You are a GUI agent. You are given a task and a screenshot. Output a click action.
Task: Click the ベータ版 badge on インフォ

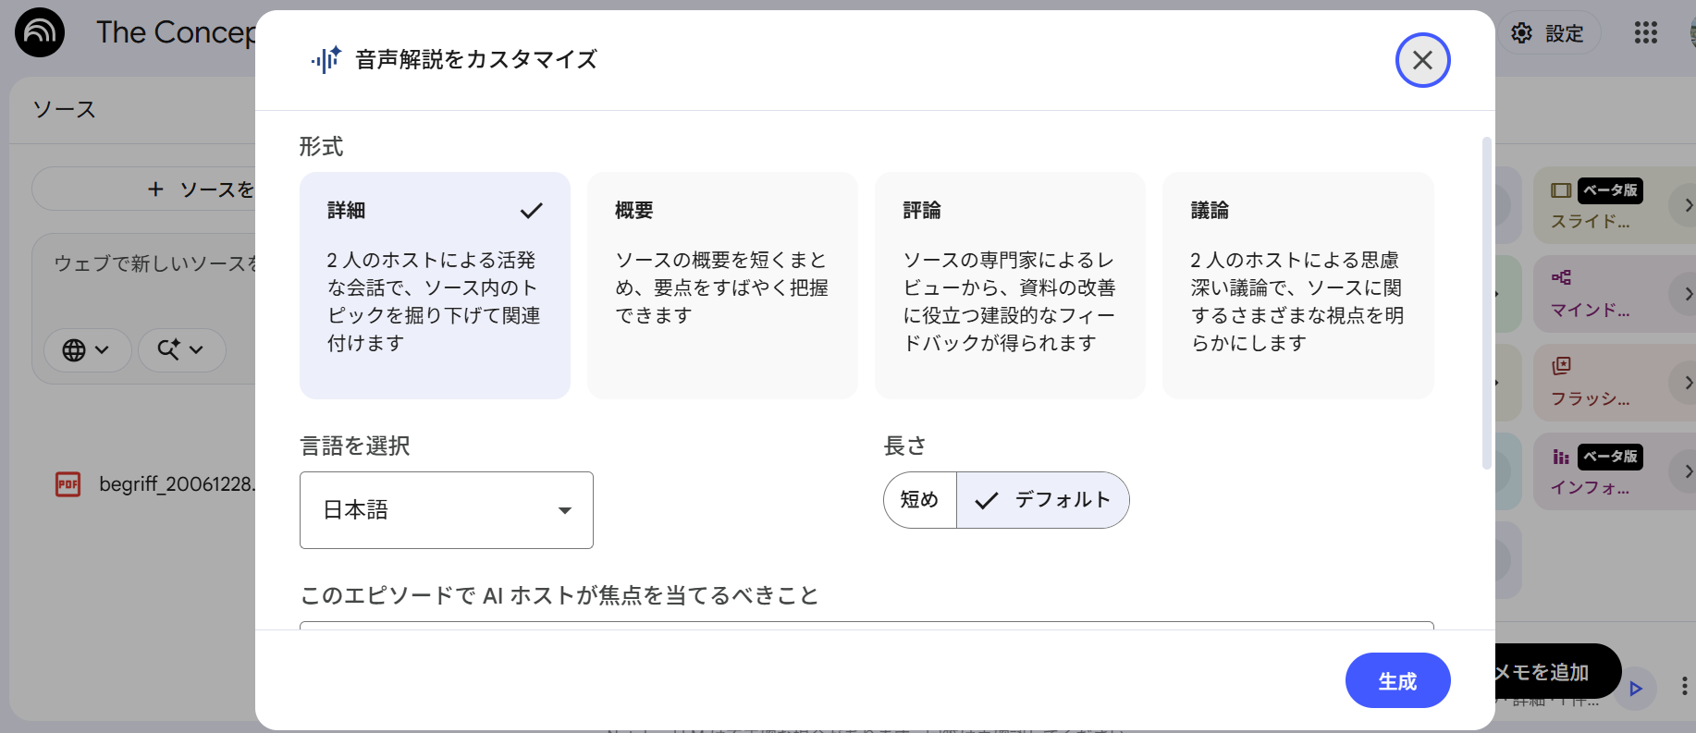[1610, 457]
